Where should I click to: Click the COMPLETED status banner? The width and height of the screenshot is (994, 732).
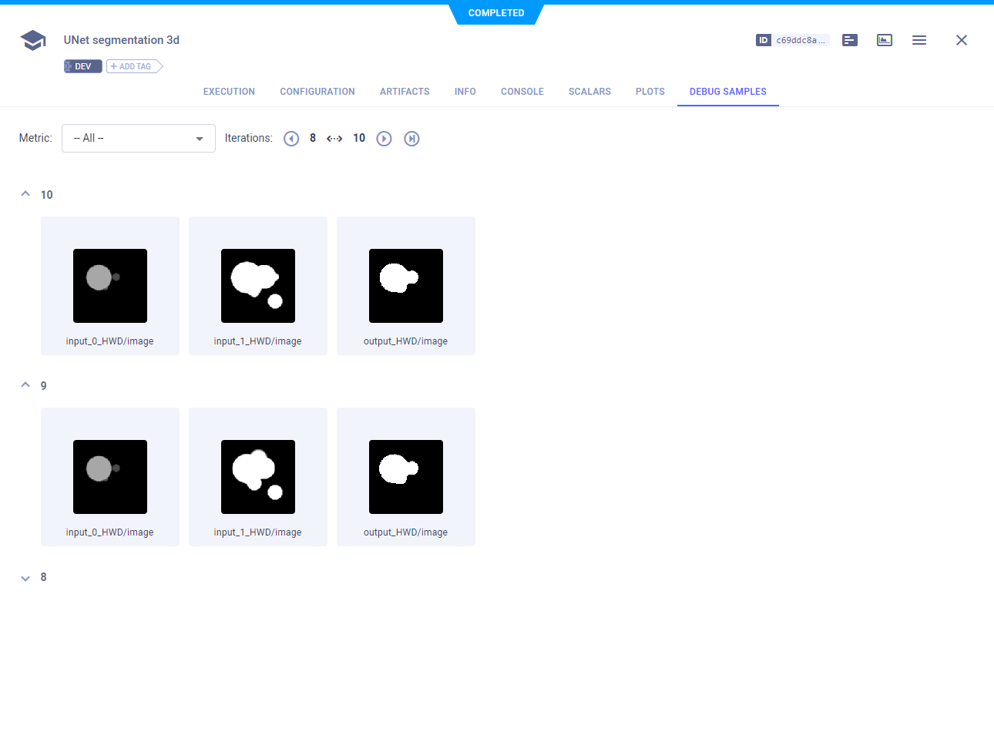[495, 12]
